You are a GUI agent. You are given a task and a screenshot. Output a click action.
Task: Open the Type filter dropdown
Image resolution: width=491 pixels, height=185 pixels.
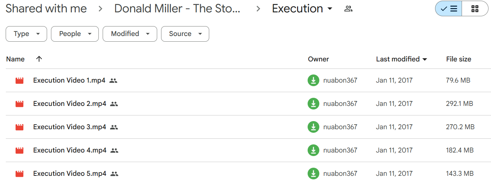coord(26,34)
